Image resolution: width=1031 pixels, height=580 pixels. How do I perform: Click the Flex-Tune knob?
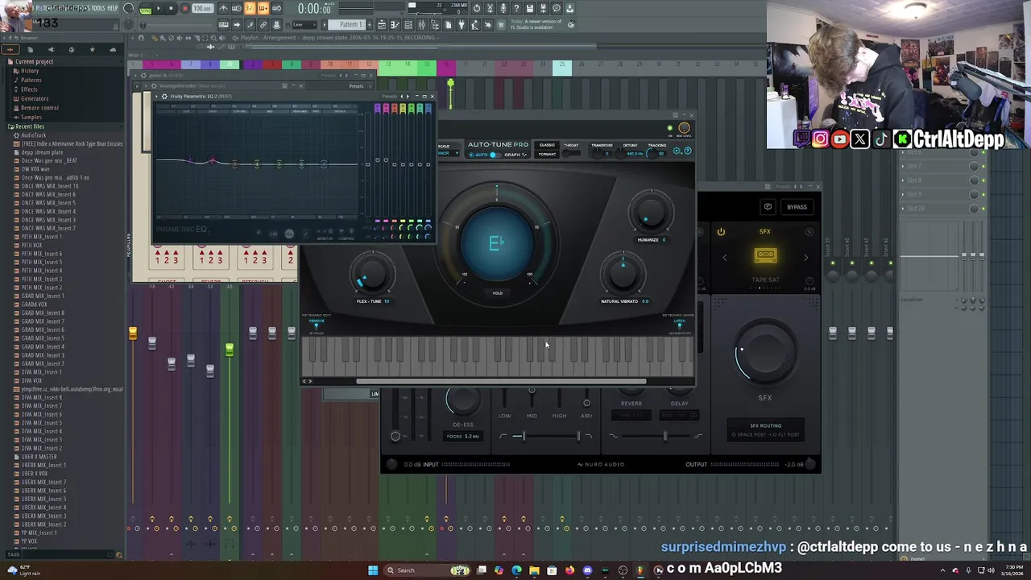pos(371,275)
